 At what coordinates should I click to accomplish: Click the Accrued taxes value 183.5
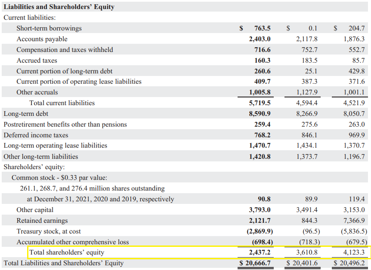309,61
